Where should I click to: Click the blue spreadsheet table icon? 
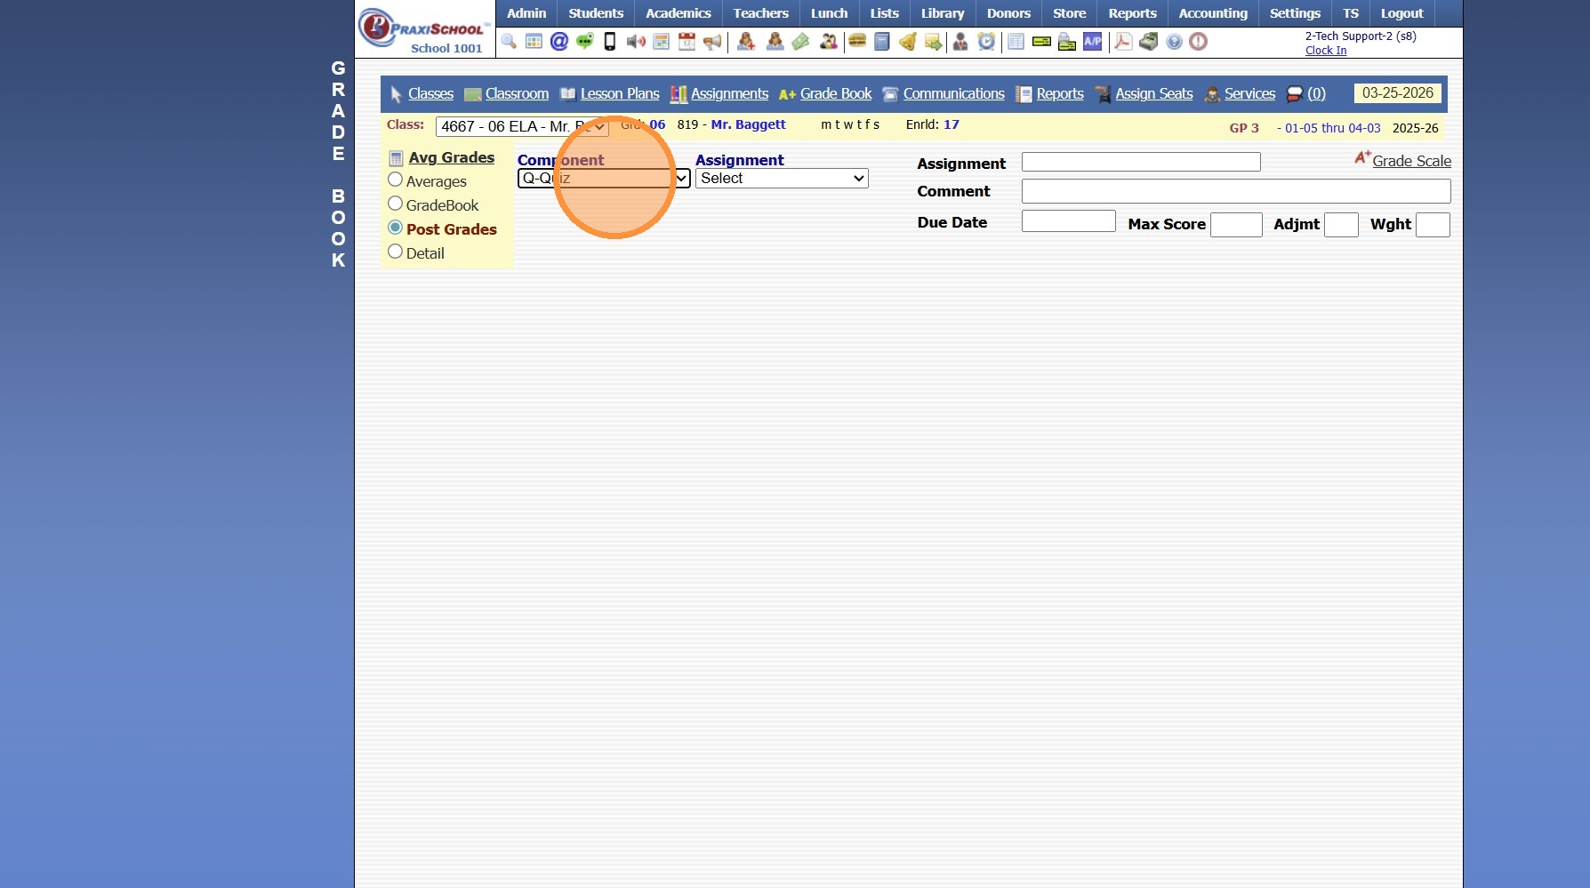(1016, 42)
